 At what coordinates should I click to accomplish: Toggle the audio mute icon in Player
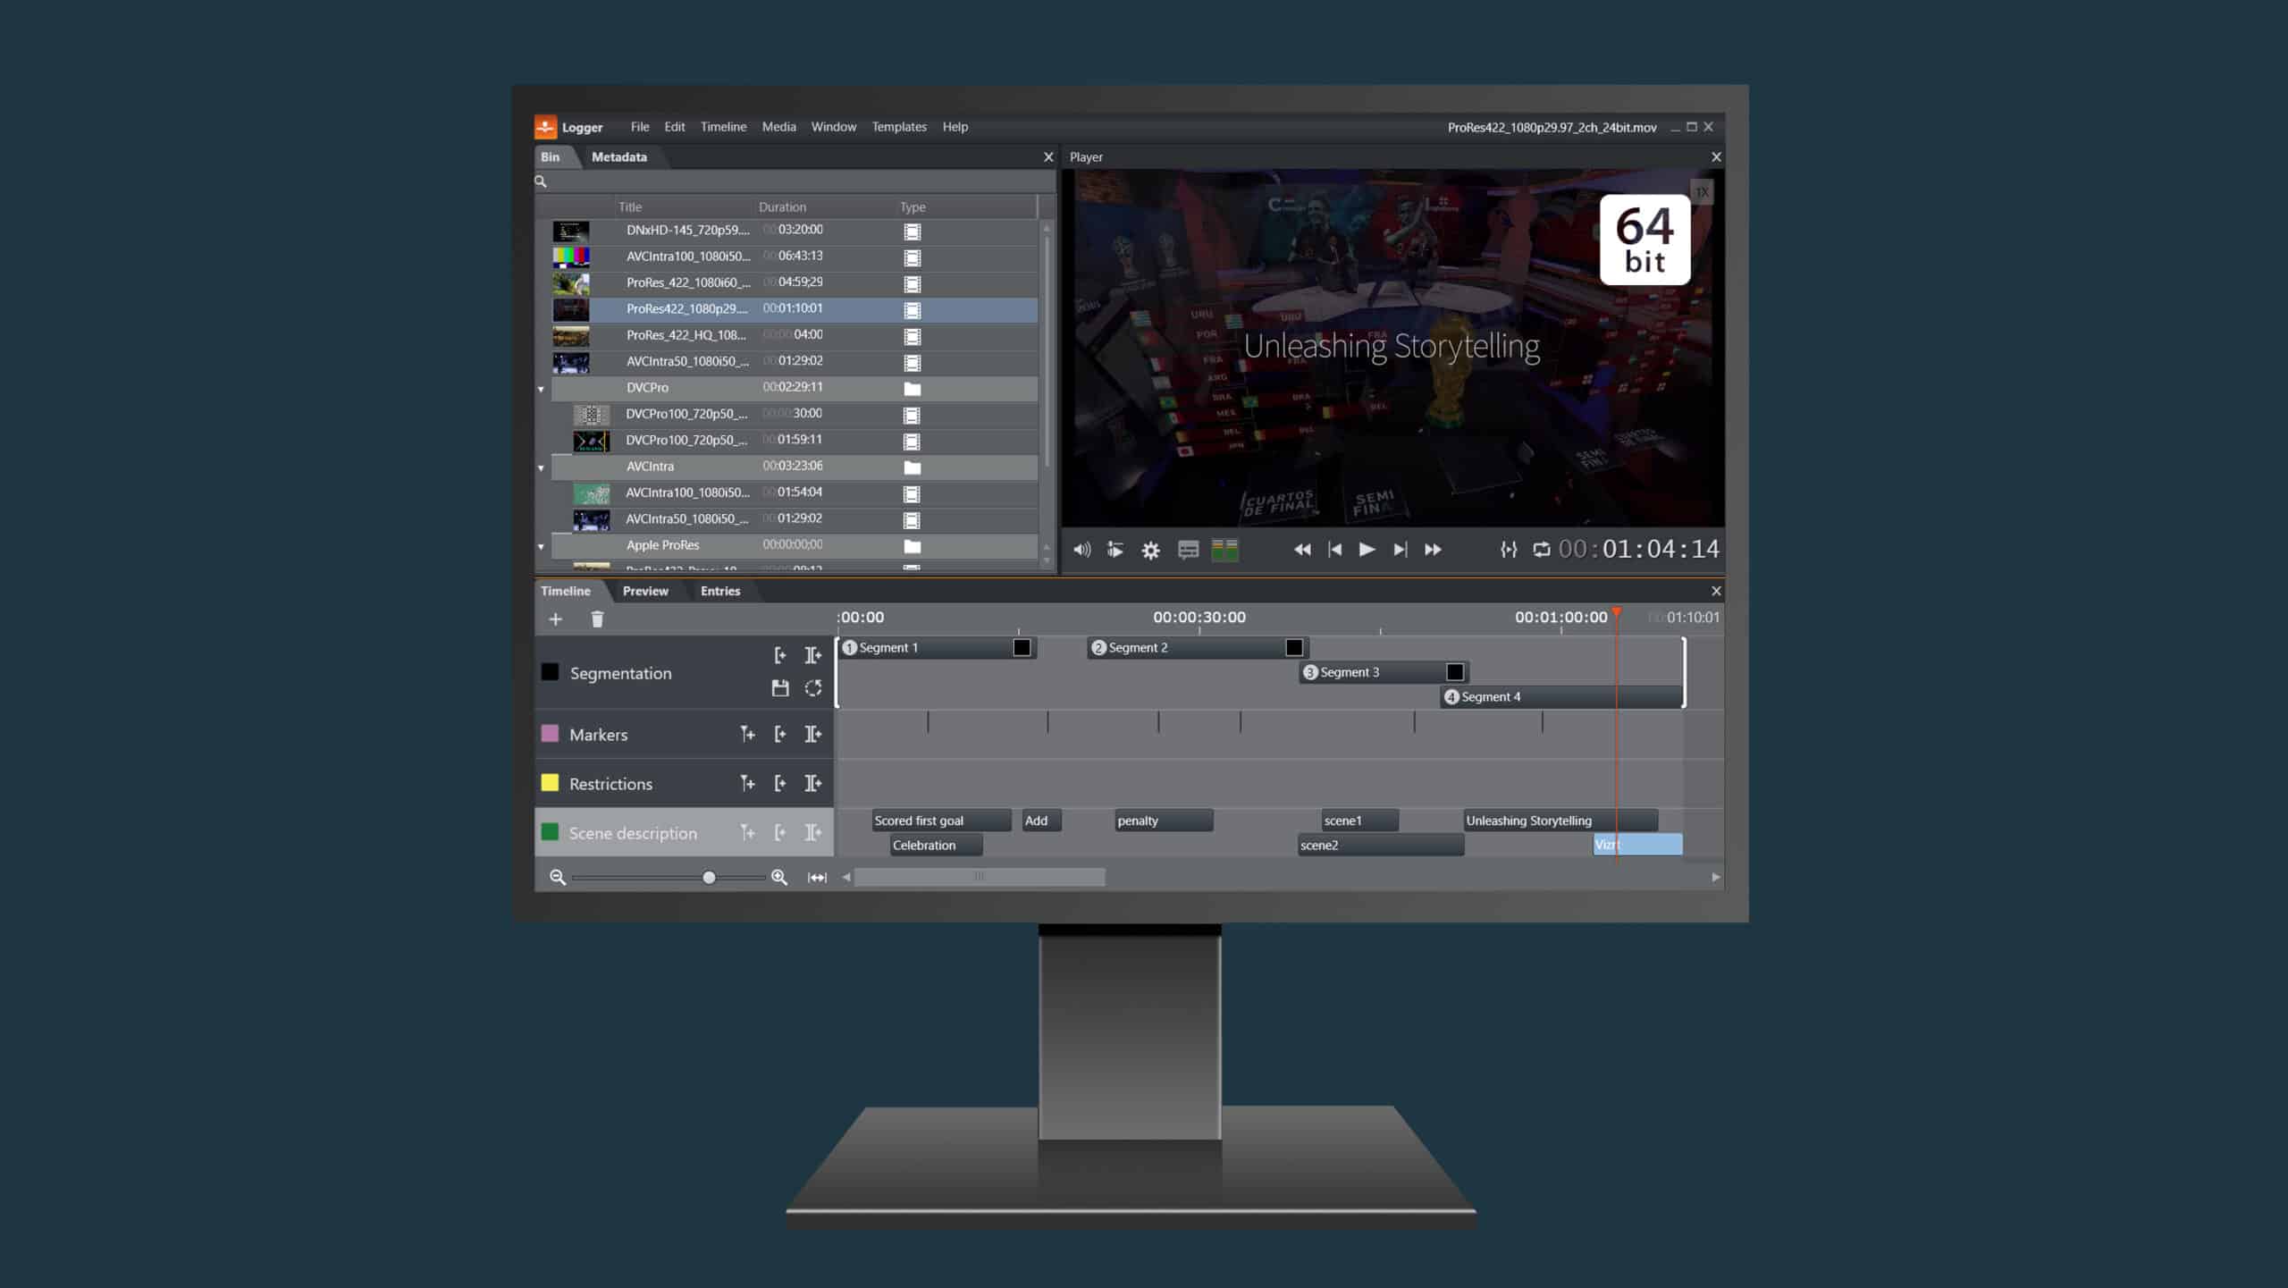(1081, 548)
